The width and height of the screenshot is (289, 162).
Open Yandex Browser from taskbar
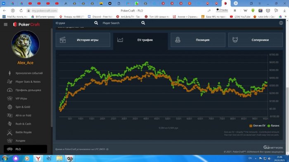(38, 158)
